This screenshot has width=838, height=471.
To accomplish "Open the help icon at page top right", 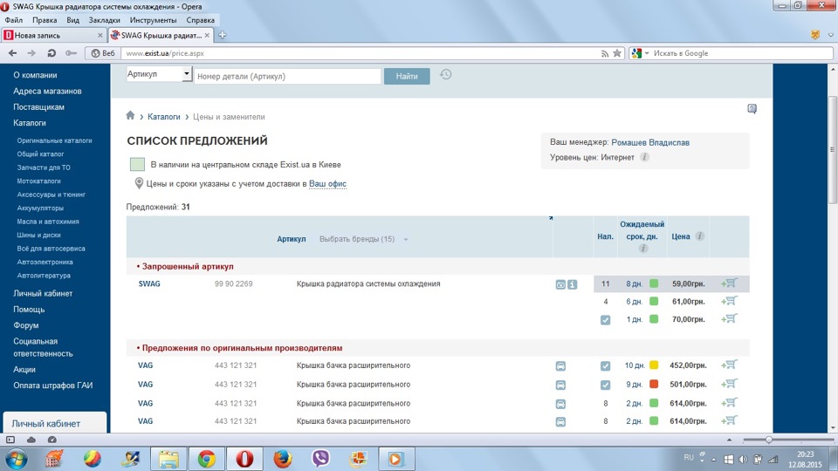I will coord(752,109).
